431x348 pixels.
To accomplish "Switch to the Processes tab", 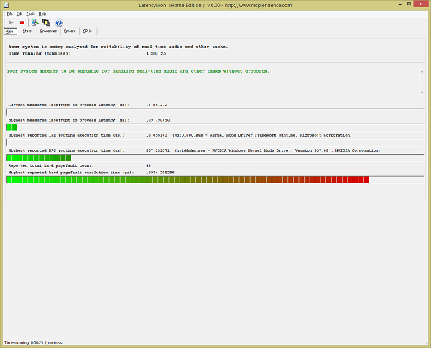I will coord(48,32).
